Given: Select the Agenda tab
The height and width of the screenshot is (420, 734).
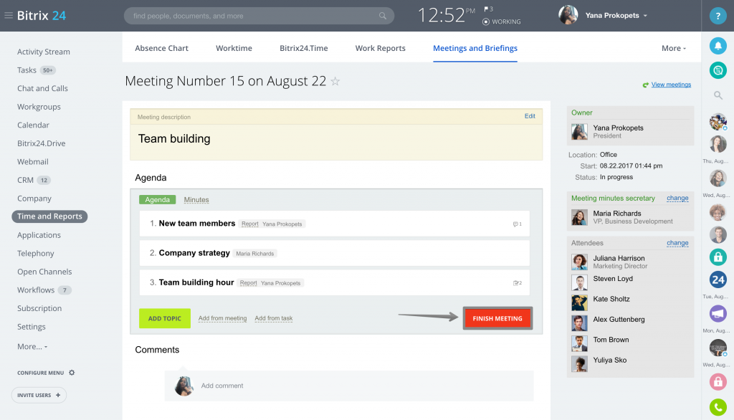Looking at the screenshot, I should coord(157,199).
